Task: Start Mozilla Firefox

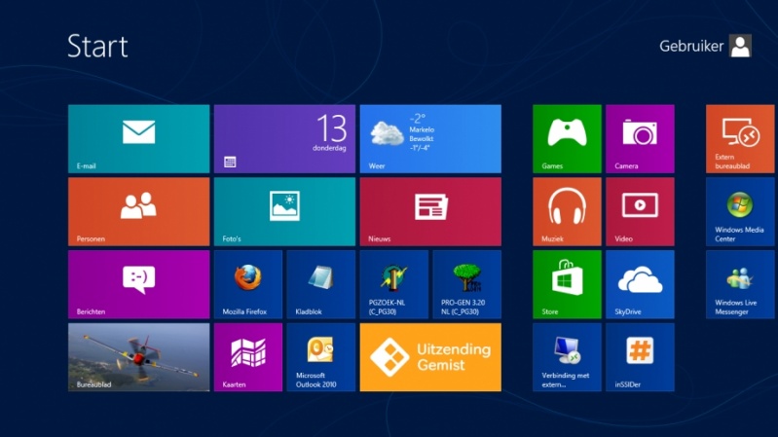Action: click(248, 284)
